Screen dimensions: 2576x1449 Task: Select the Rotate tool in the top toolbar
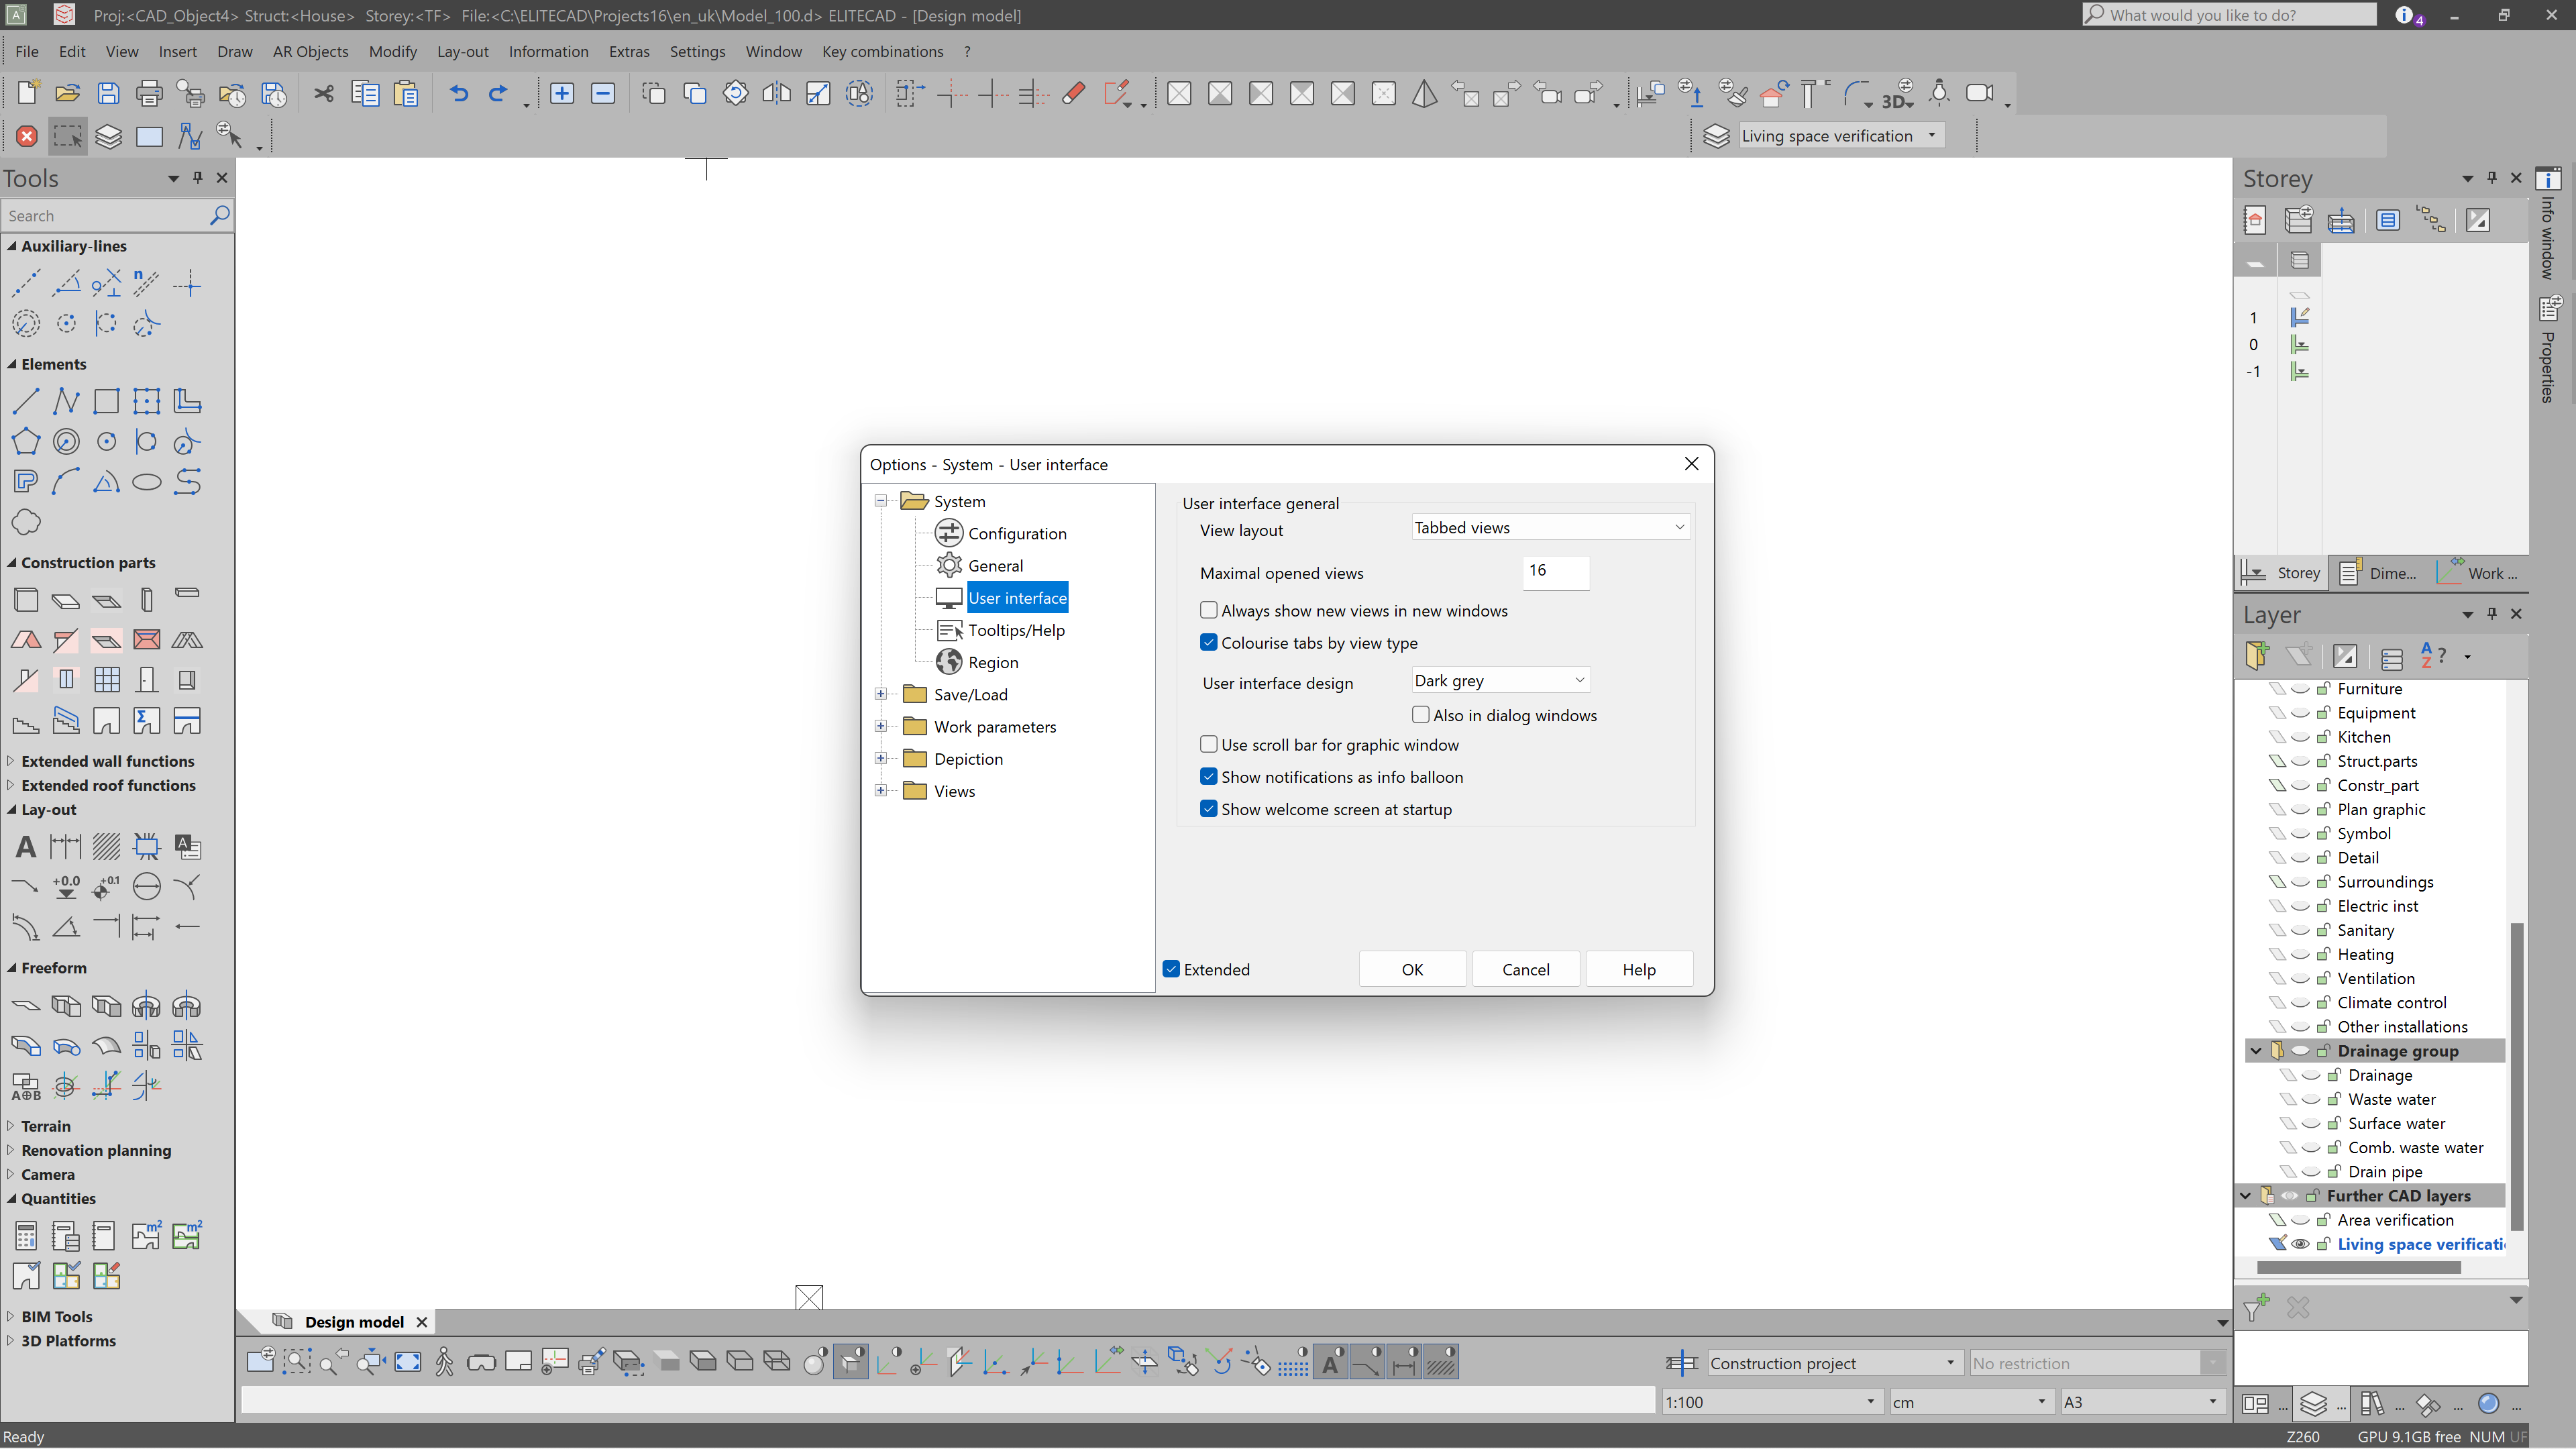[x=735, y=93]
